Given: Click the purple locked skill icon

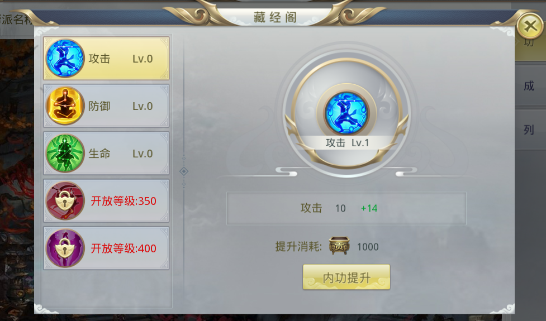Looking at the screenshot, I should tap(65, 248).
